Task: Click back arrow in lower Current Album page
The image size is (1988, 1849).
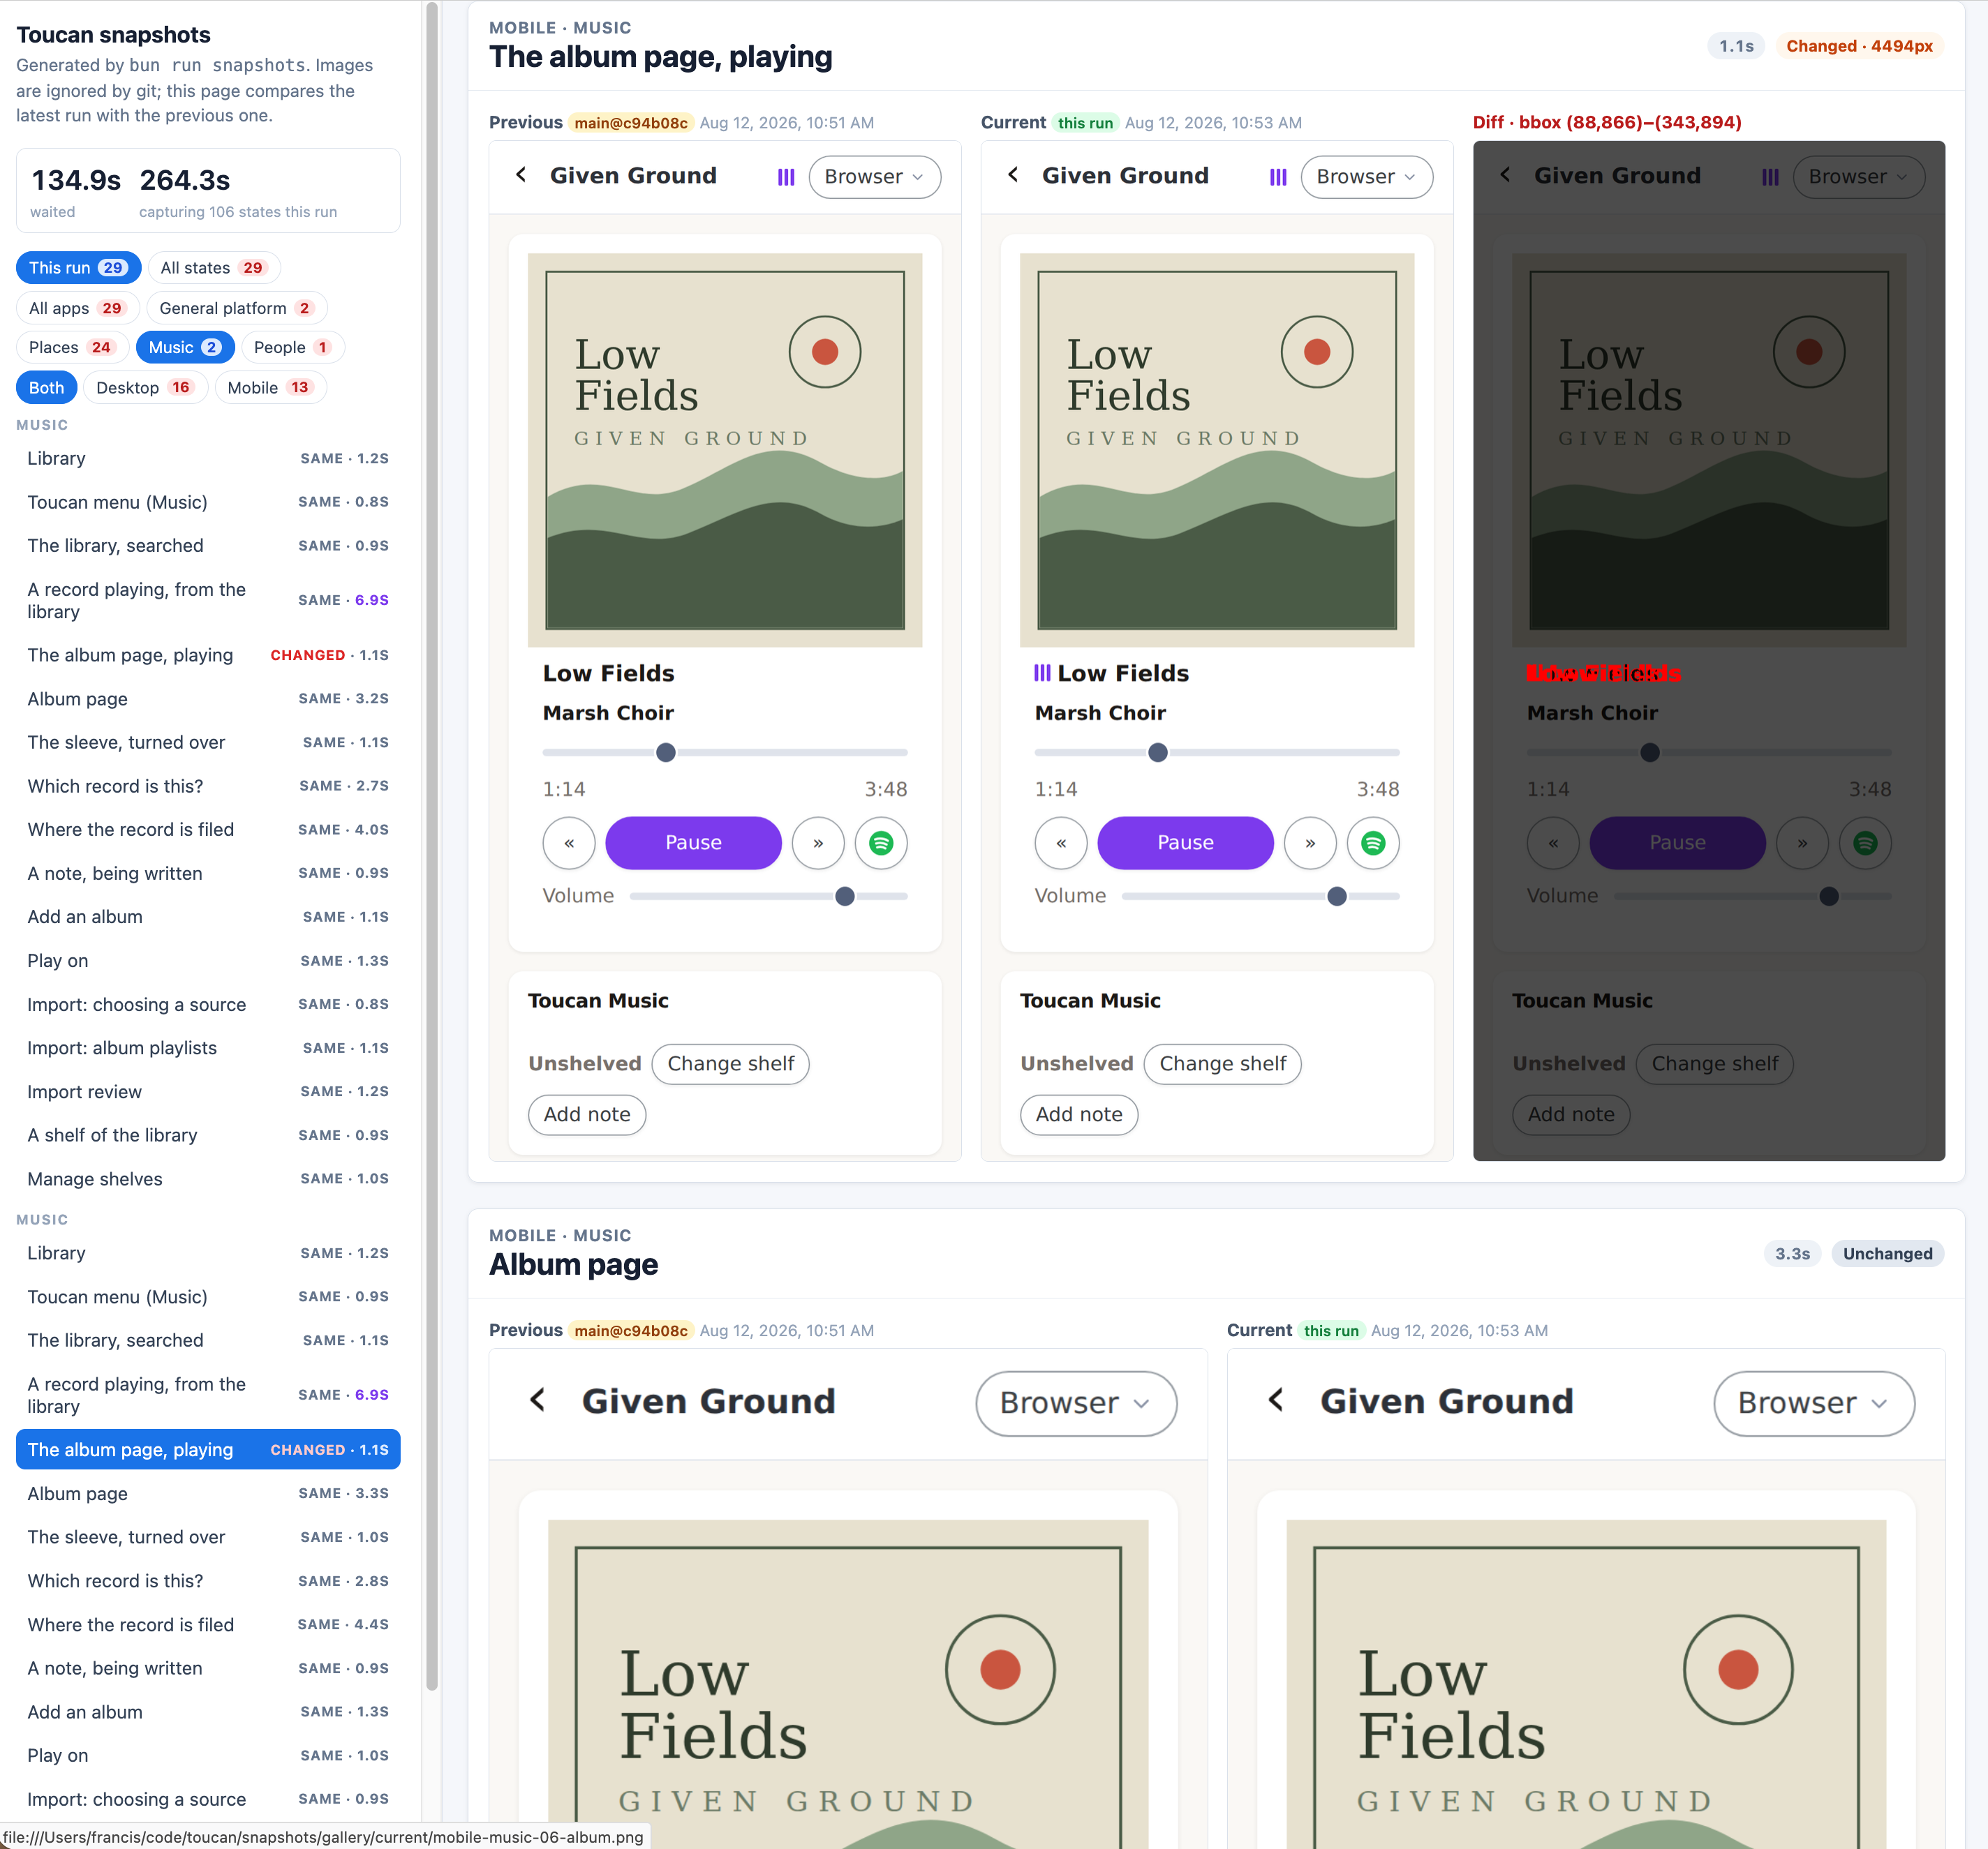Action: click(1276, 1399)
